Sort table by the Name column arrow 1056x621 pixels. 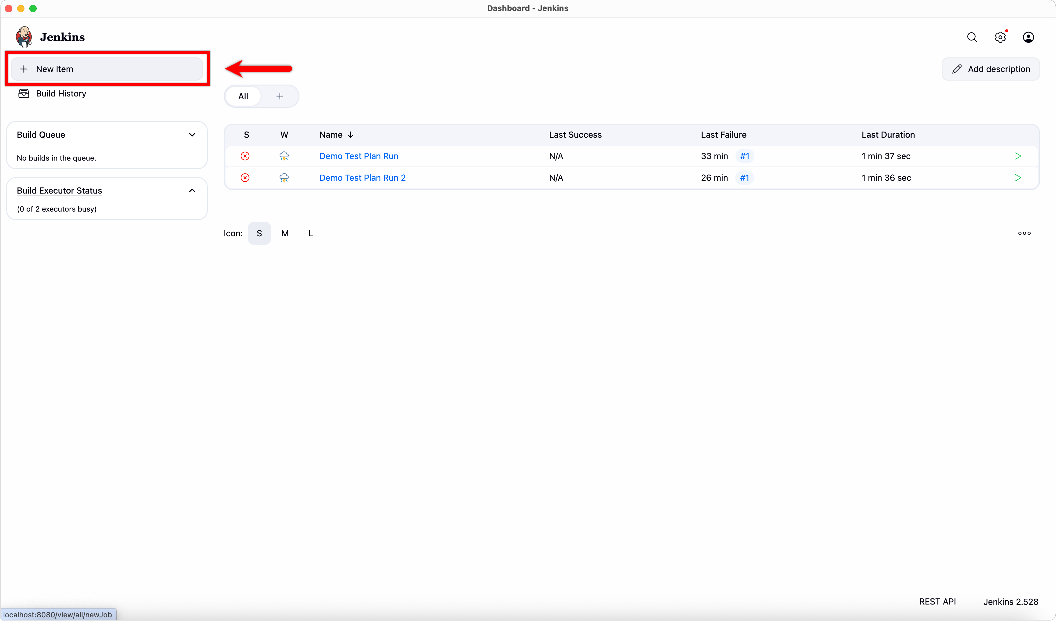coord(351,134)
